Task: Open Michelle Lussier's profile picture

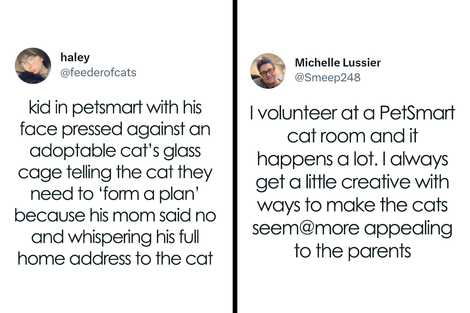Action: coord(268,71)
